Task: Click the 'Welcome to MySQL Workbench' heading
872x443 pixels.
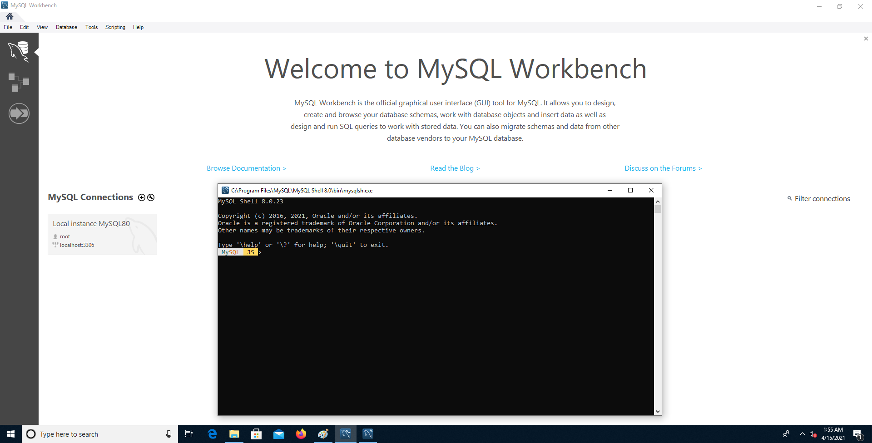Action: 456,69
